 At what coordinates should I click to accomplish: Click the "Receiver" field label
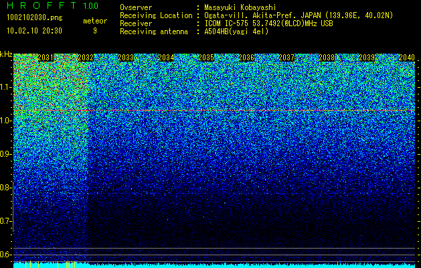tap(136, 23)
